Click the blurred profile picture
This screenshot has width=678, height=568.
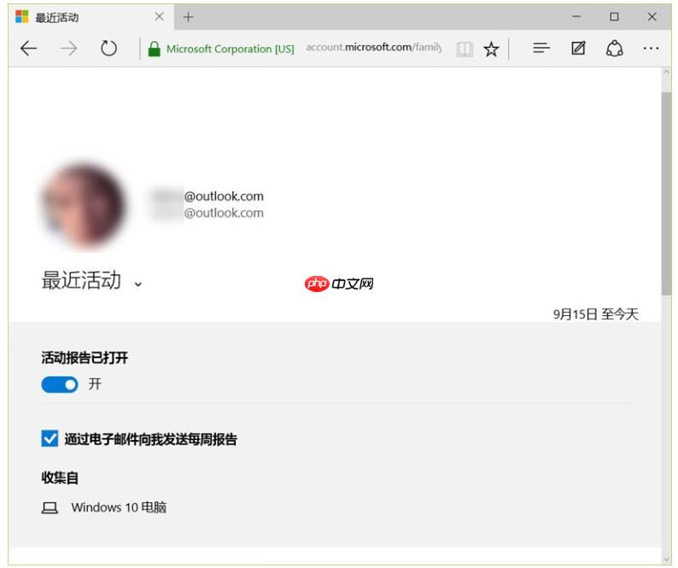tap(85, 206)
